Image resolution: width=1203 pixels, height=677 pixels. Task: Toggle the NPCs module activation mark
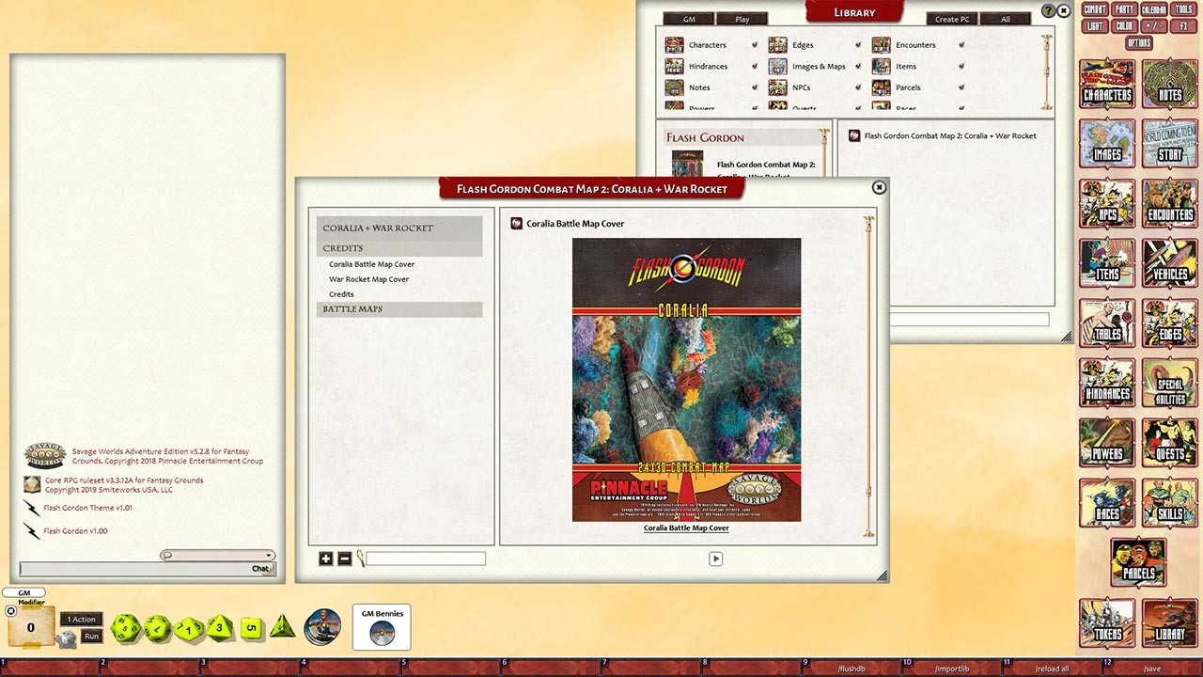857,87
